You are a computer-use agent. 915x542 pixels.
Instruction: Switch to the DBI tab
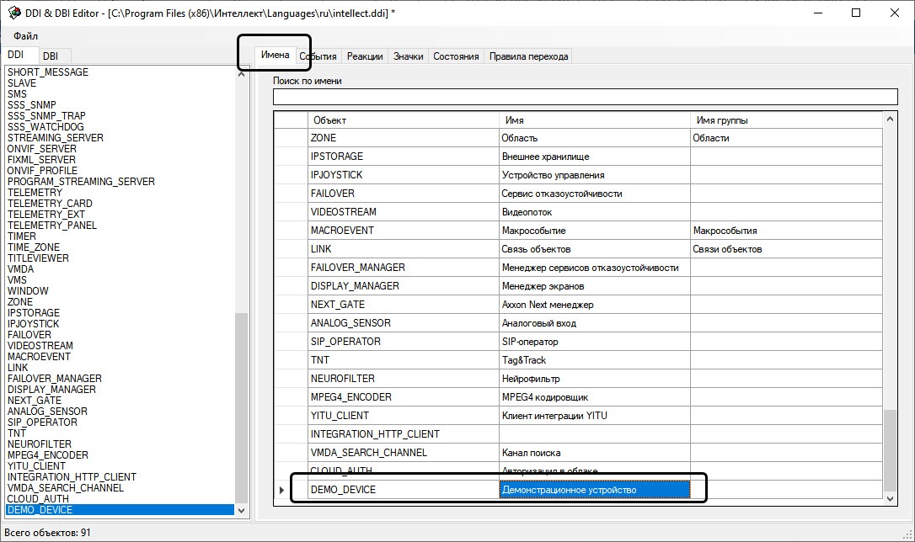(51, 56)
